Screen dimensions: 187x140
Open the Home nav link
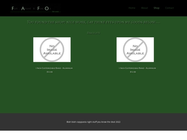[x=132, y=8]
